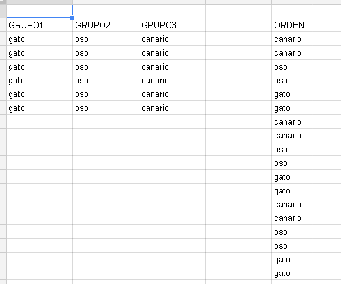341x284 pixels.
Task: Select the GRUPO3 header cell
Action: pos(172,25)
